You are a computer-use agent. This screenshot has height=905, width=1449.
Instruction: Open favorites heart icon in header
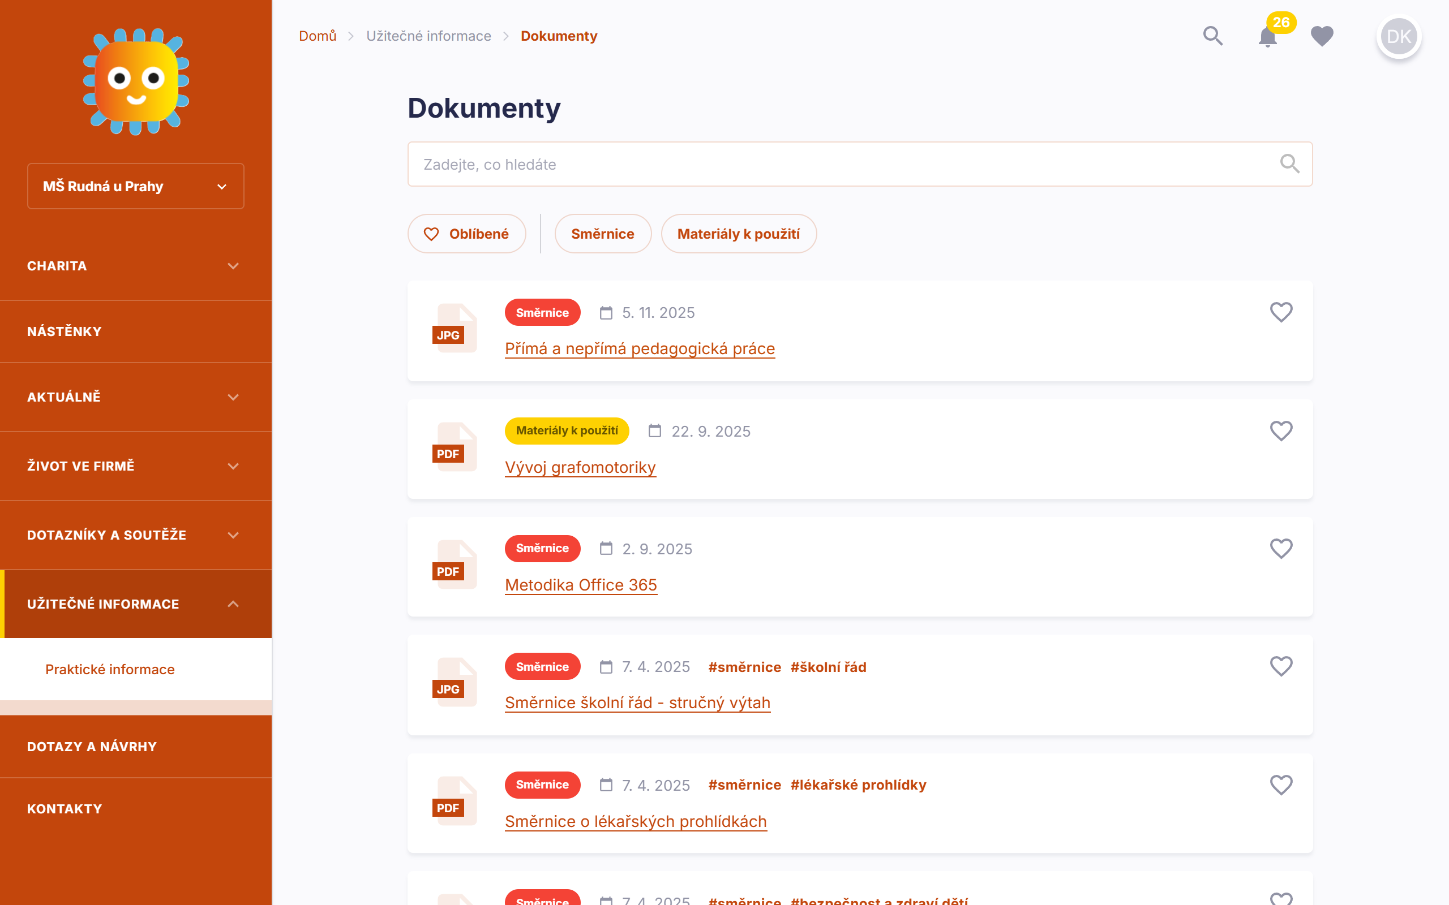pyautogui.click(x=1322, y=36)
